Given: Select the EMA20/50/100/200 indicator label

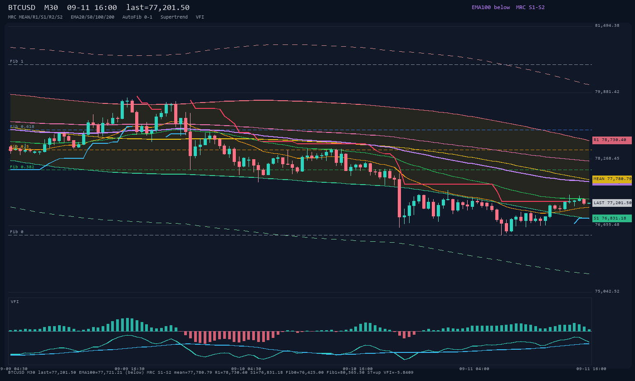Looking at the screenshot, I should [93, 17].
